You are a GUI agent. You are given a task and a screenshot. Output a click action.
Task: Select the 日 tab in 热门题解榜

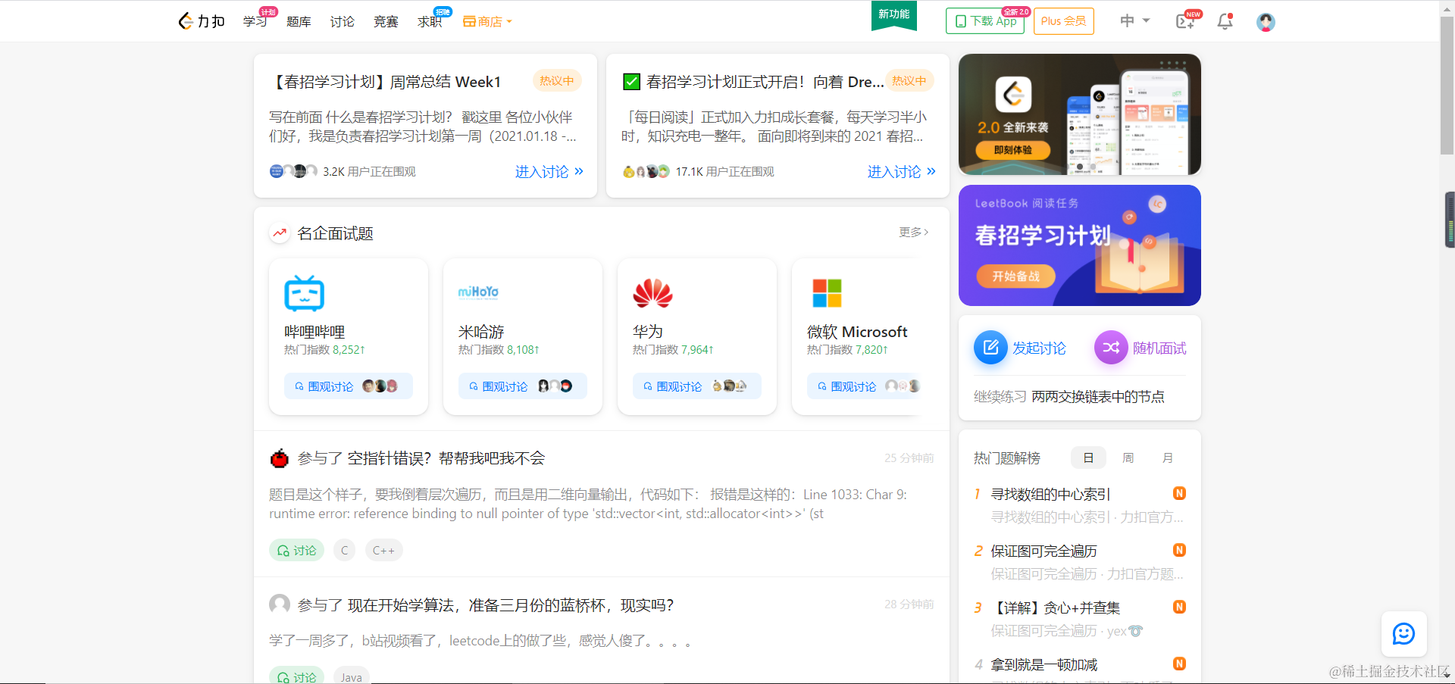1088,458
